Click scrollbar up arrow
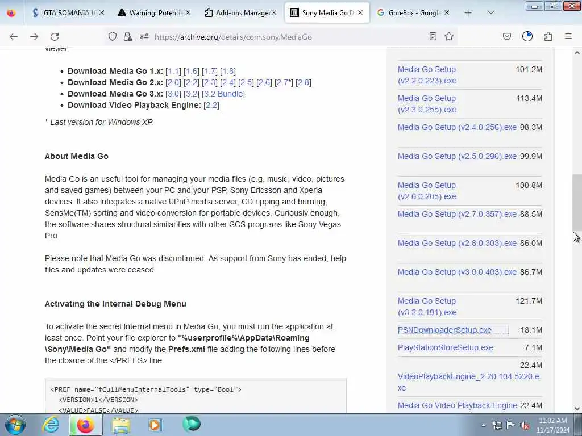582x436 pixels. (x=577, y=53)
